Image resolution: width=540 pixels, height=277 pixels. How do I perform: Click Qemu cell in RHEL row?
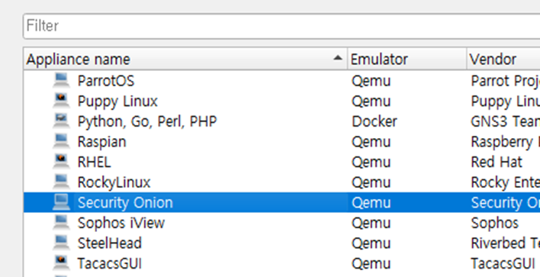371,163
